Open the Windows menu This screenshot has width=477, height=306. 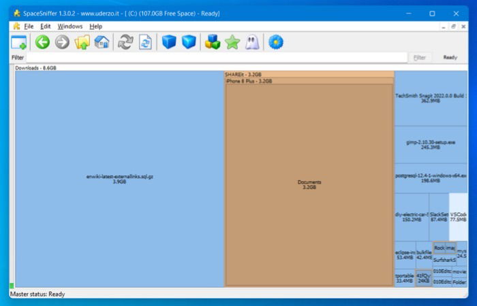[x=70, y=27]
